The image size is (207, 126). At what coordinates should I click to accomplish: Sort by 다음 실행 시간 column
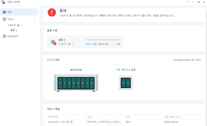click(173, 117)
